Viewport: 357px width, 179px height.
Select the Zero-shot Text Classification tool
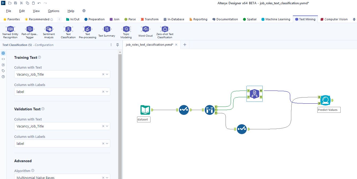click(x=165, y=31)
